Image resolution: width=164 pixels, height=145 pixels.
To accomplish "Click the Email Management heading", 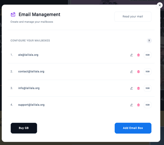I will click(40, 15).
